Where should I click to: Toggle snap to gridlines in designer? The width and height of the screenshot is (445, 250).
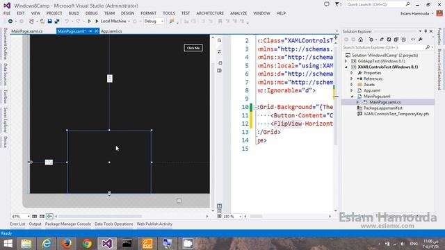[x=42, y=216]
